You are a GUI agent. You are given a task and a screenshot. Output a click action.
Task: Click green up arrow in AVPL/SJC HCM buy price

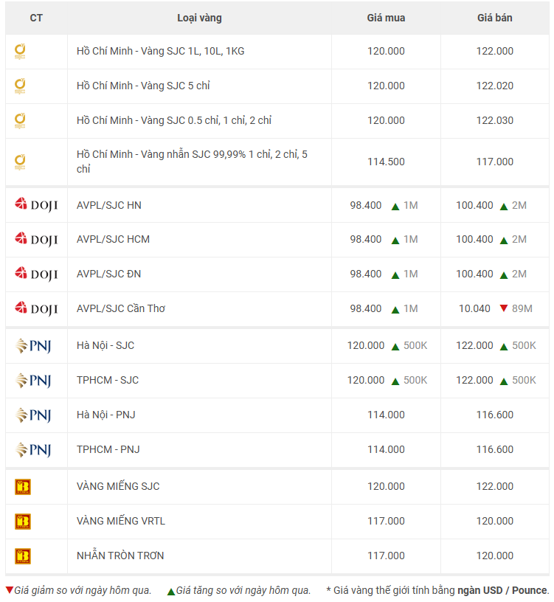pos(395,241)
